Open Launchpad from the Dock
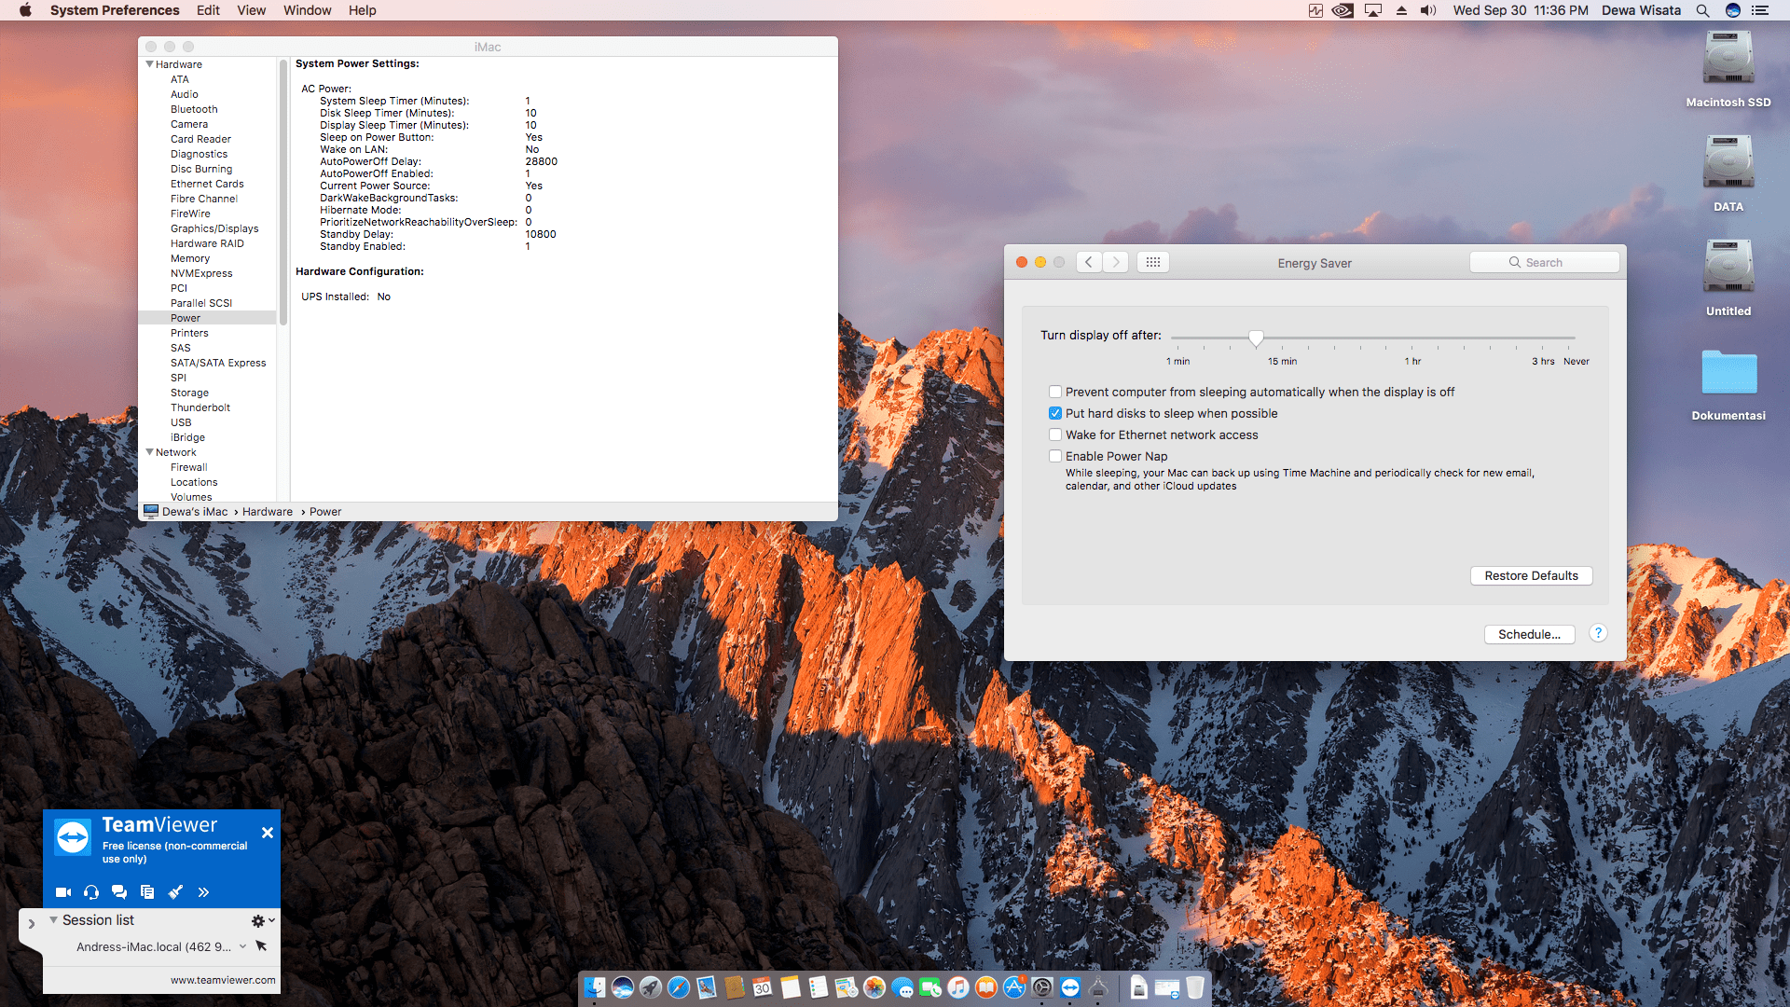Screen dimensions: 1790x1007 click(x=651, y=987)
